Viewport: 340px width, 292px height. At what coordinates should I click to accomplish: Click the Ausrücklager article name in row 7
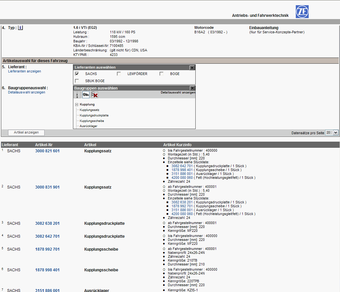pyautogui.click(x=97, y=290)
